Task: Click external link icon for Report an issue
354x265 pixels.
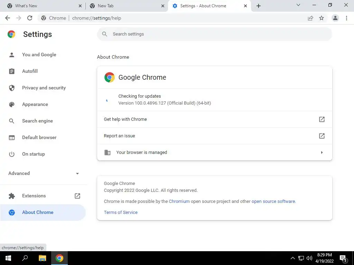Action: click(x=322, y=136)
